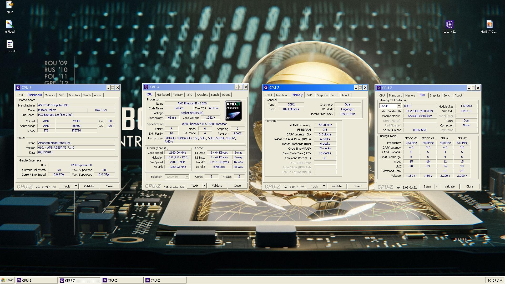Screen dimensions: 505x284
Task: Click the system clock showing 10:09 AM
Action: pyautogui.click(x=494, y=280)
